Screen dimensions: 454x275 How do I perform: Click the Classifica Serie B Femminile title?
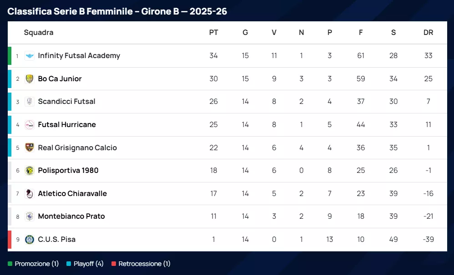click(x=117, y=11)
